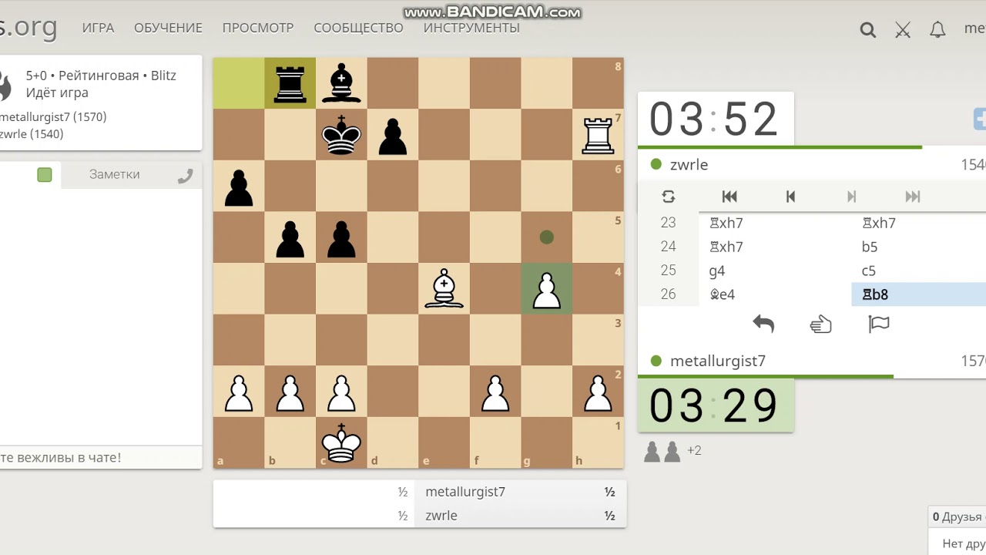The image size is (986, 555).
Task: Open the ОБУЧЕНИЕ menu
Action: tap(168, 28)
